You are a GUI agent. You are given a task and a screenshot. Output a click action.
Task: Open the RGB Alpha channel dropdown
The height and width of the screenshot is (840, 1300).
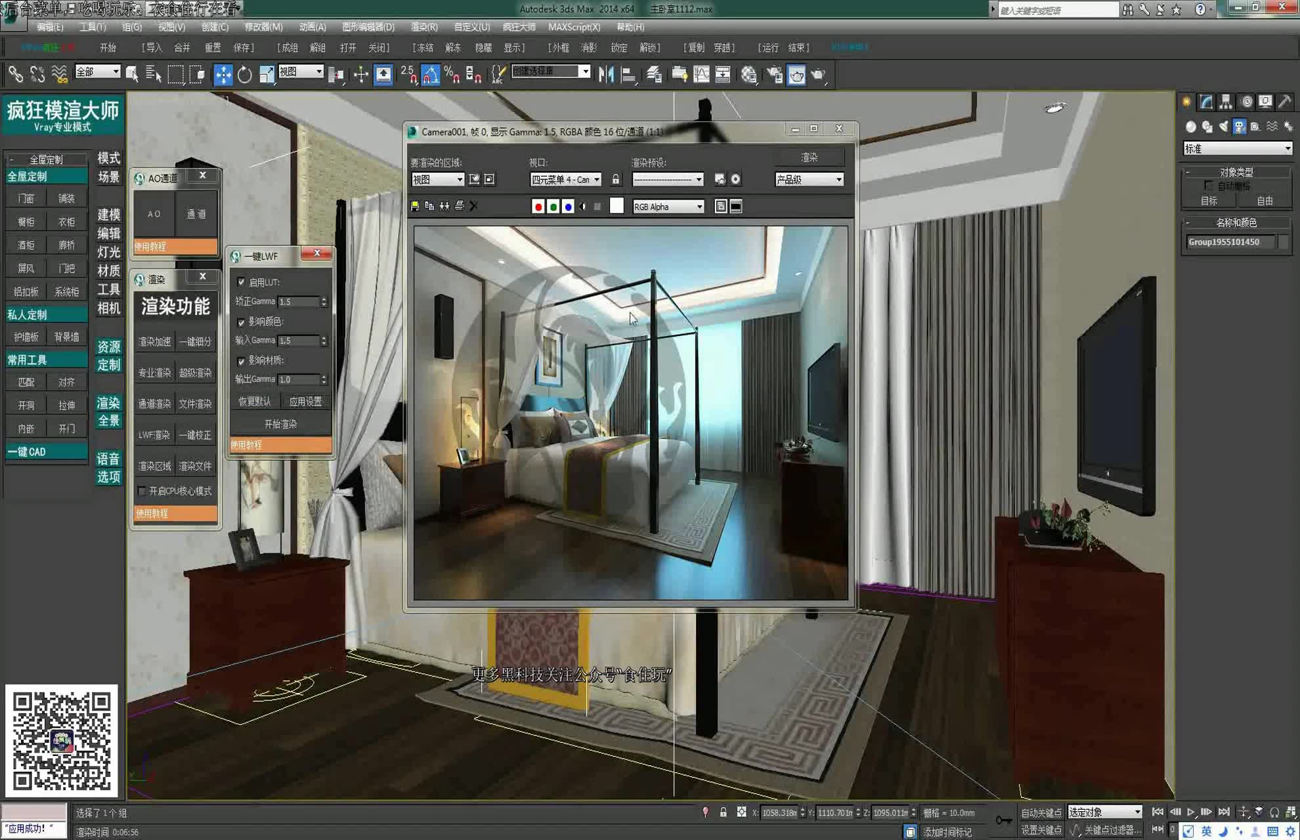click(668, 207)
